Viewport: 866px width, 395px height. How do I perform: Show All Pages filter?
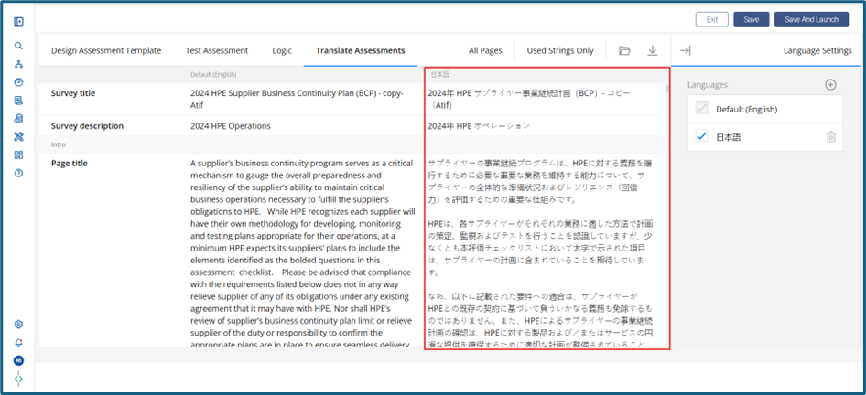point(485,51)
